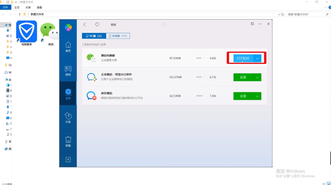The image size is (331, 185).
Task: Click 打开软件 for 微信电脑版
Action: point(243,58)
